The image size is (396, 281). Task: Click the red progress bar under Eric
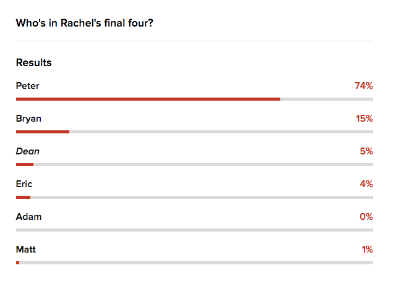tap(23, 197)
